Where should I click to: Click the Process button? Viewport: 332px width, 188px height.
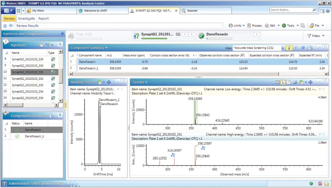point(254,25)
